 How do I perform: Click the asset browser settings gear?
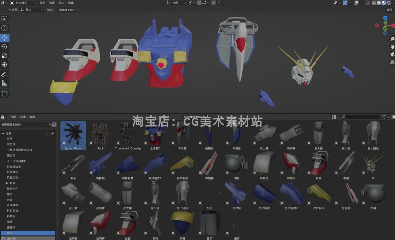coord(393,117)
